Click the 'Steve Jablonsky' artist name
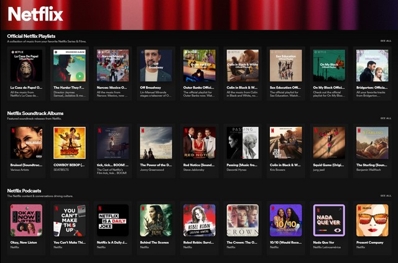Screen dimensions: 398x263 [x=193, y=170]
